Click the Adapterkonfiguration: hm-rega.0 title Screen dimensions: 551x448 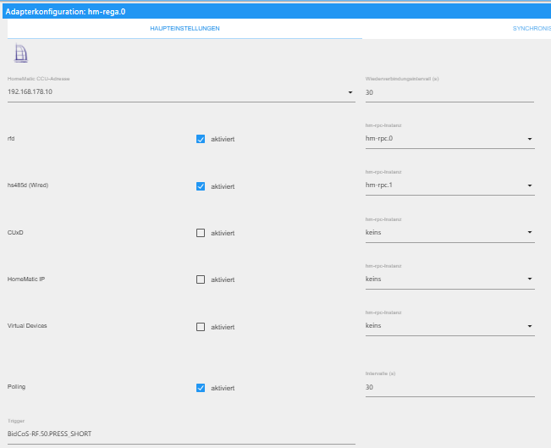[x=65, y=12]
